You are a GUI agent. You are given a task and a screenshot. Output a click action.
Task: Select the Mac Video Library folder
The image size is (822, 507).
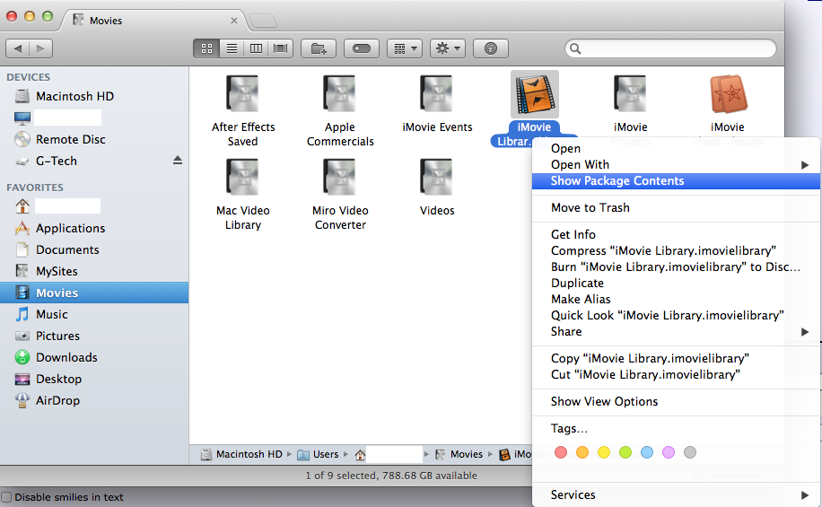tap(242, 178)
